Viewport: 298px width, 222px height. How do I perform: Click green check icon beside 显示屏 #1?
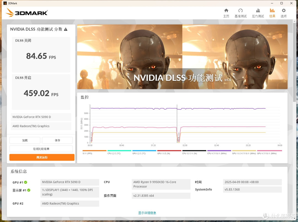(29, 190)
